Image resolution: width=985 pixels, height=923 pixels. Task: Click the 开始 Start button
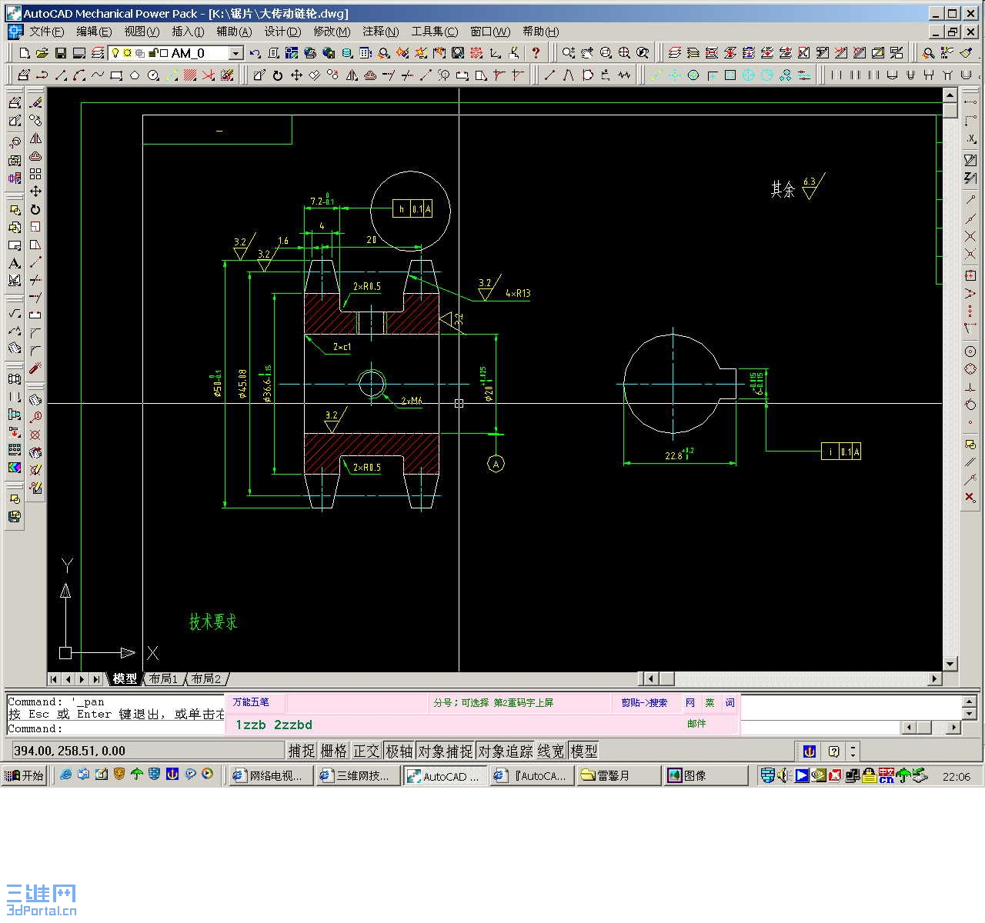[x=25, y=775]
